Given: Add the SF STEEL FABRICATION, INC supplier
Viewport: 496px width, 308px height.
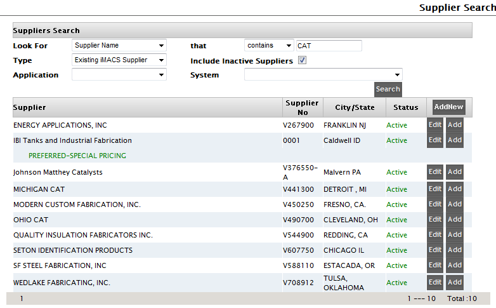Looking at the screenshot, I should [x=455, y=265].
